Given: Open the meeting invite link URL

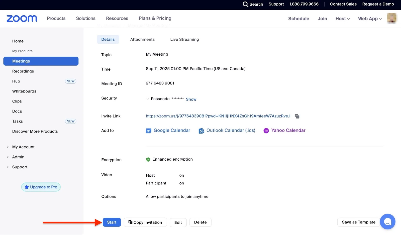Looking at the screenshot, I should (x=218, y=116).
